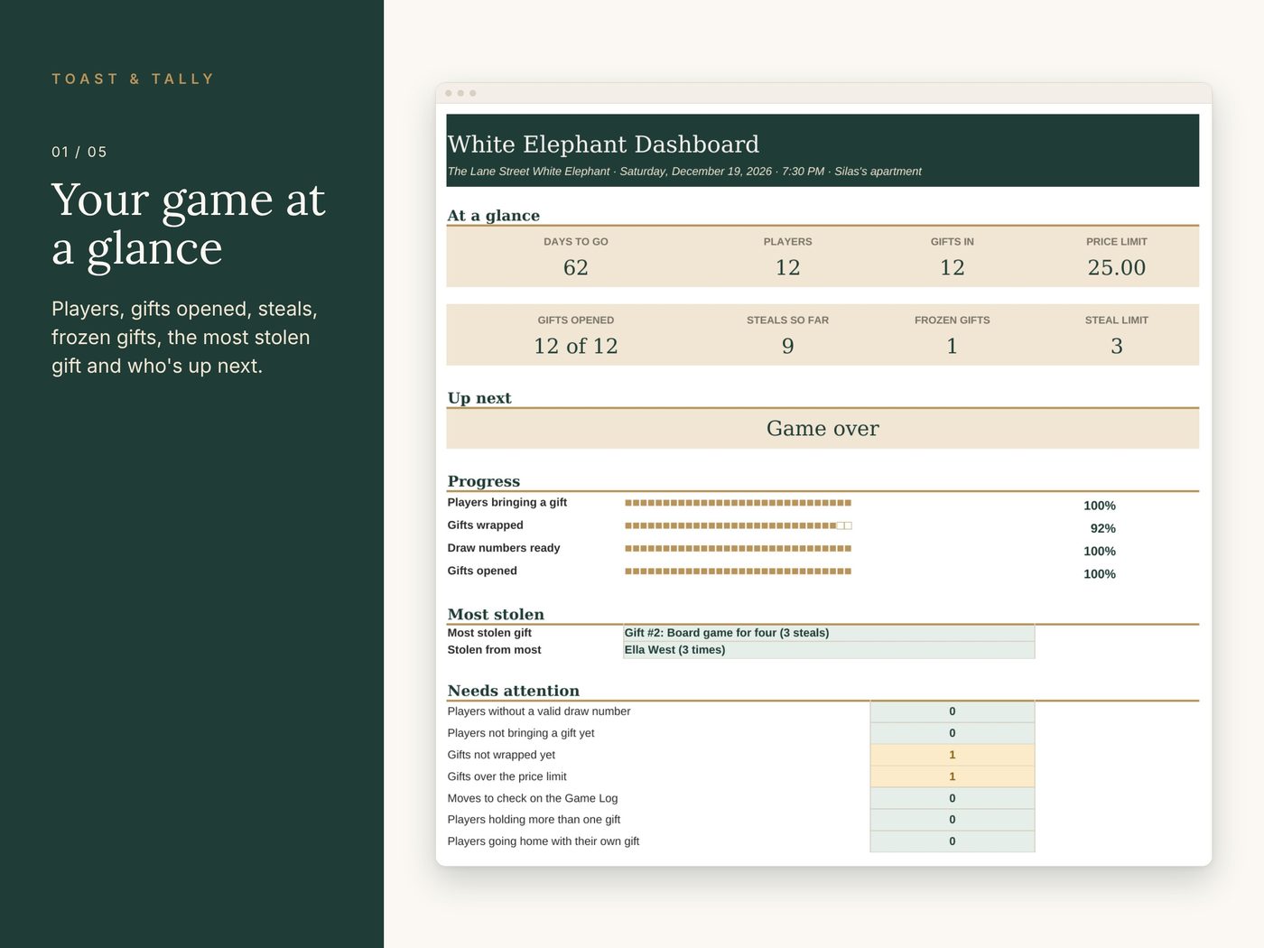Viewport: 1264px width, 948px height.
Task: Click the Gifts wrapped progress bar
Action: 739,525
